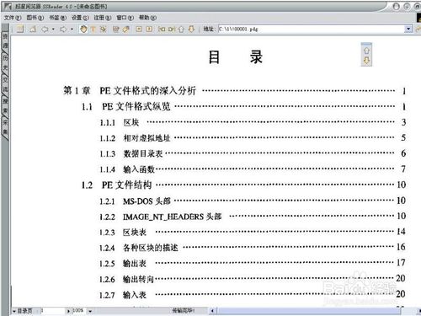Click the Forward arrow in the toolbar
Image resolution: width=421 pixels, height=316 pixels.
(63, 29)
